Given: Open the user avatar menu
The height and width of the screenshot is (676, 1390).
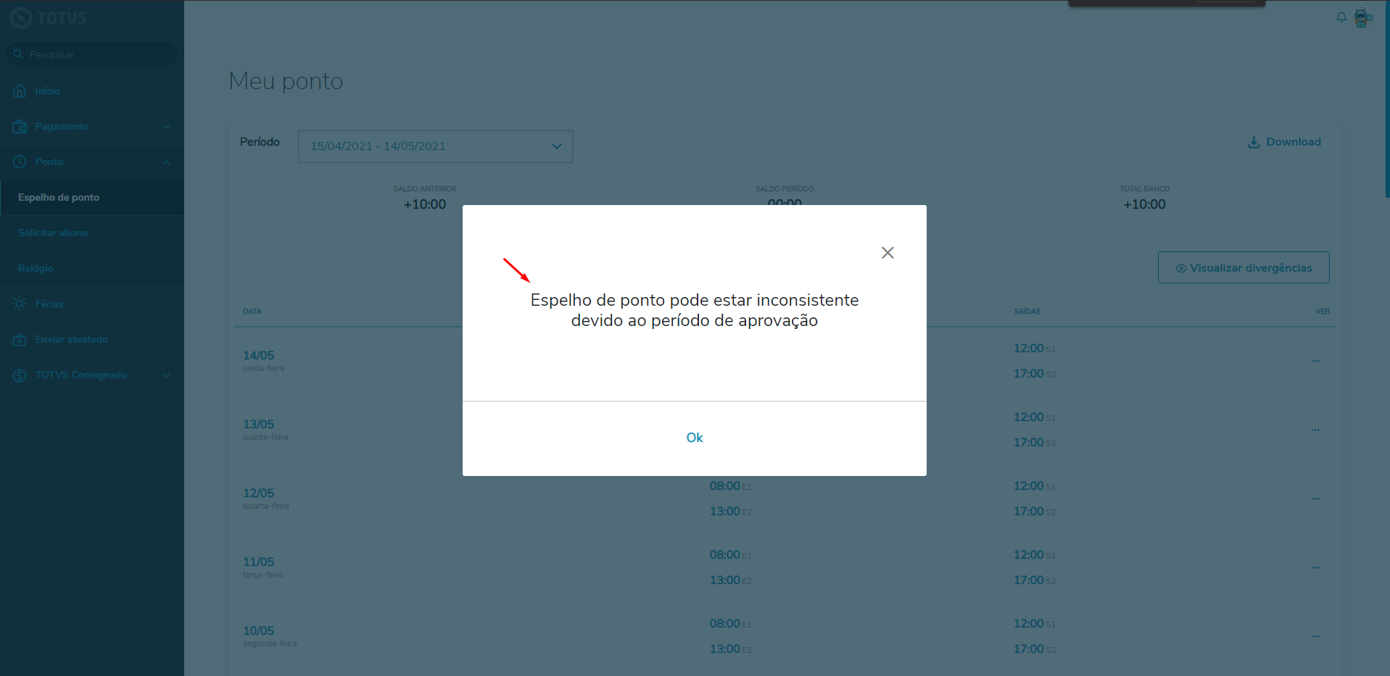Looking at the screenshot, I should click(1362, 18).
